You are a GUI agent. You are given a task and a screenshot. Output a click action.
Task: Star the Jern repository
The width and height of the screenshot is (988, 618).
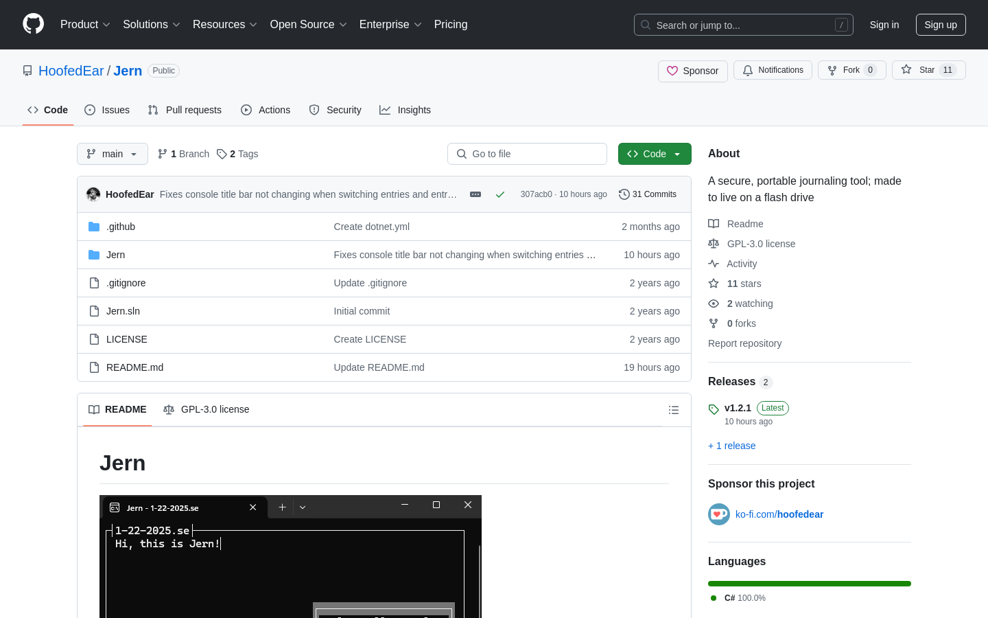point(928,70)
